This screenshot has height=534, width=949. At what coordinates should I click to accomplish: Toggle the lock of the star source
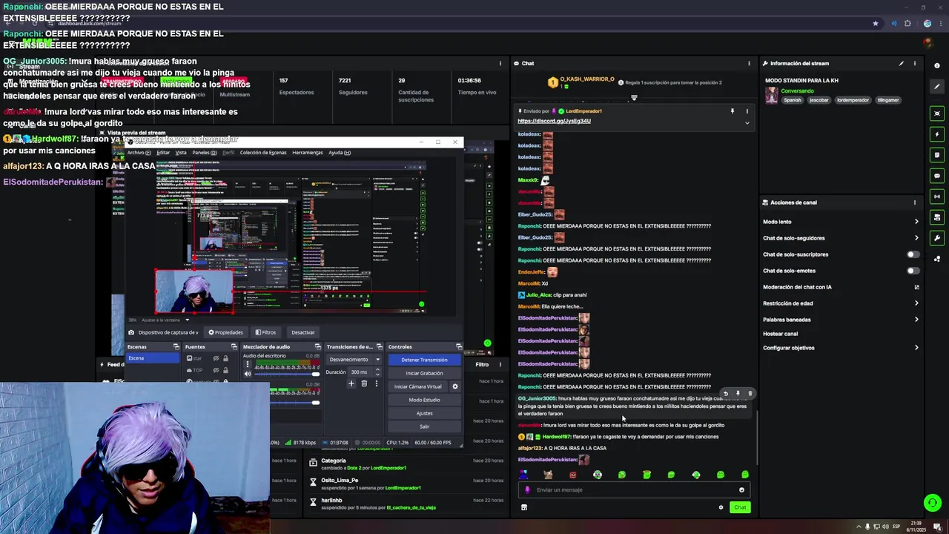click(225, 358)
